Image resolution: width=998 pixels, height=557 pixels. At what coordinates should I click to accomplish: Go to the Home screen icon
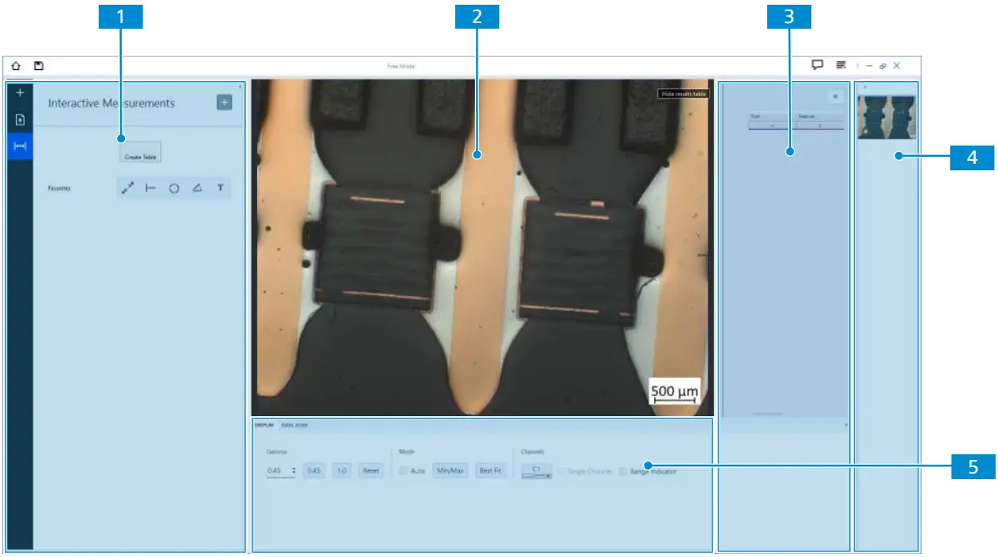(16, 66)
